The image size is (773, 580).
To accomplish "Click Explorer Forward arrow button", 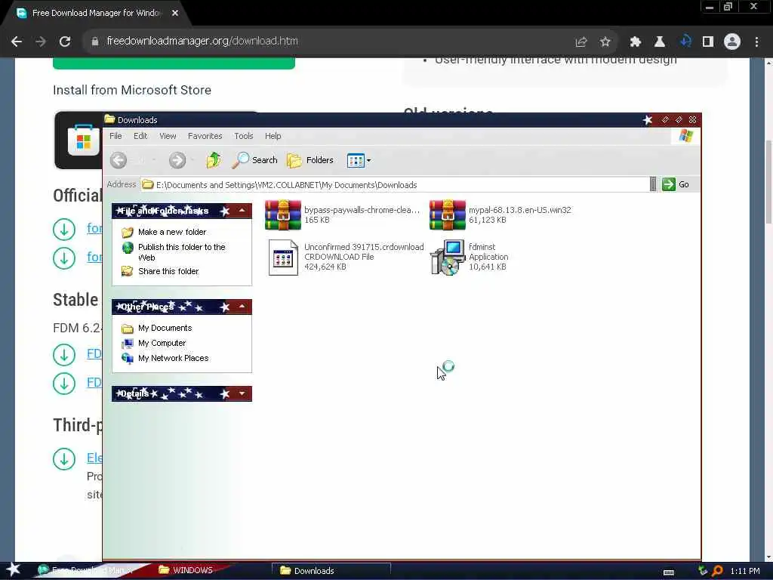I will click(177, 160).
